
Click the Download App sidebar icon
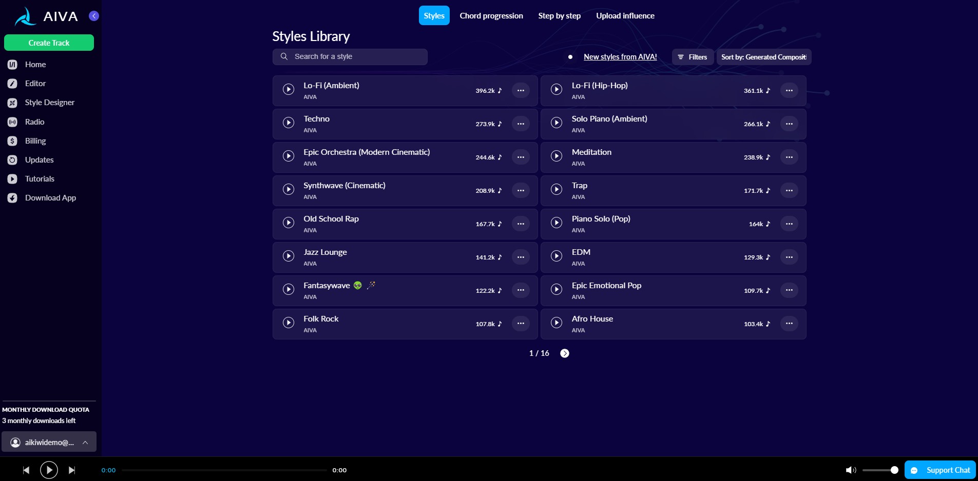click(12, 198)
